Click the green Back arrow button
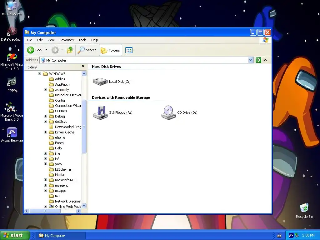 pyautogui.click(x=31, y=50)
